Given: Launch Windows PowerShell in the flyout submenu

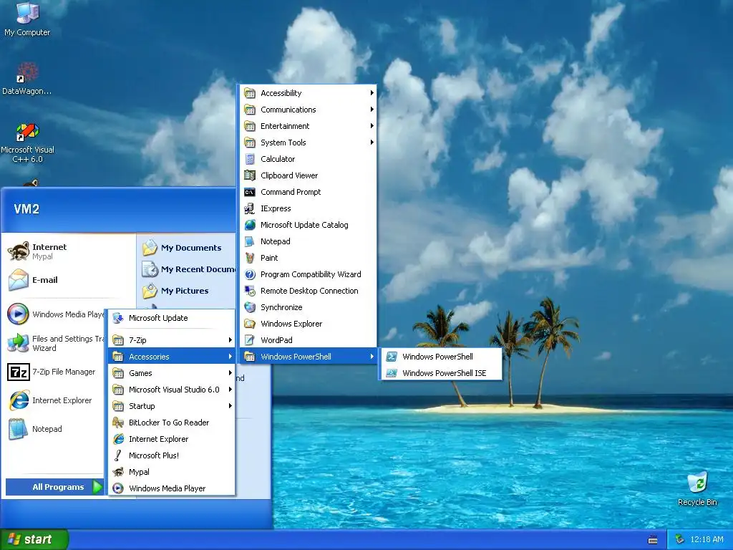Looking at the screenshot, I should click(442, 357).
